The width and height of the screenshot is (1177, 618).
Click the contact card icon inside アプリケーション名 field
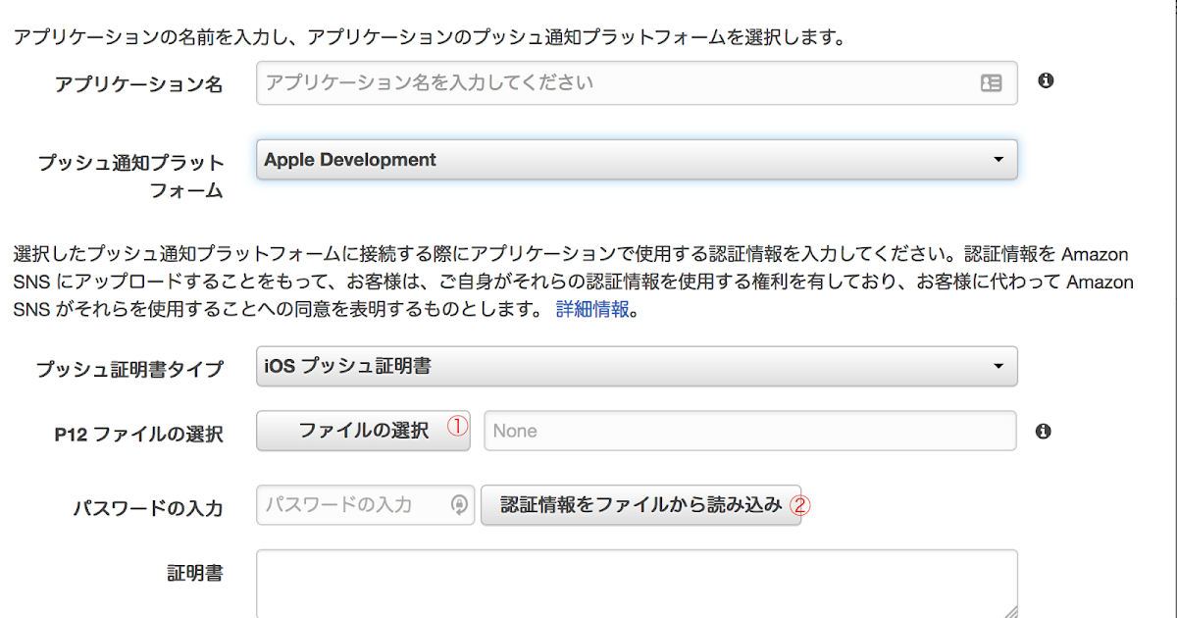pos(994,82)
